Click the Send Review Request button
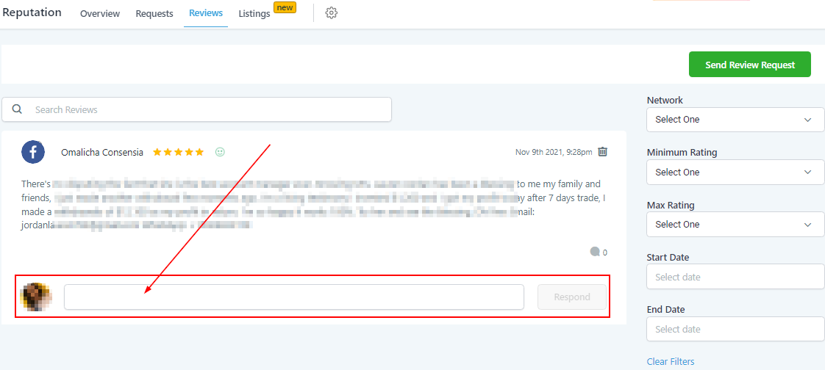825x370 pixels. pyautogui.click(x=749, y=65)
